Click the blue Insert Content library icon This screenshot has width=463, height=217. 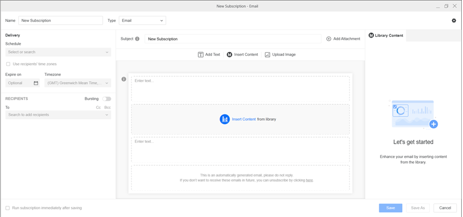pyautogui.click(x=225, y=119)
